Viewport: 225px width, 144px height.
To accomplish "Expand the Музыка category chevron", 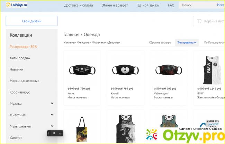I will coord(52,103).
